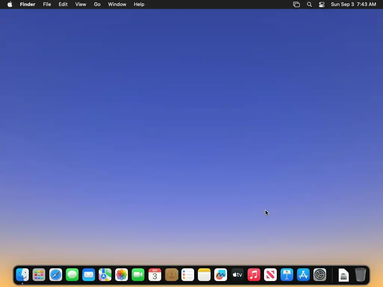This screenshot has width=383, height=287.
Task: Open Mail app in Dock
Action: tap(88, 275)
